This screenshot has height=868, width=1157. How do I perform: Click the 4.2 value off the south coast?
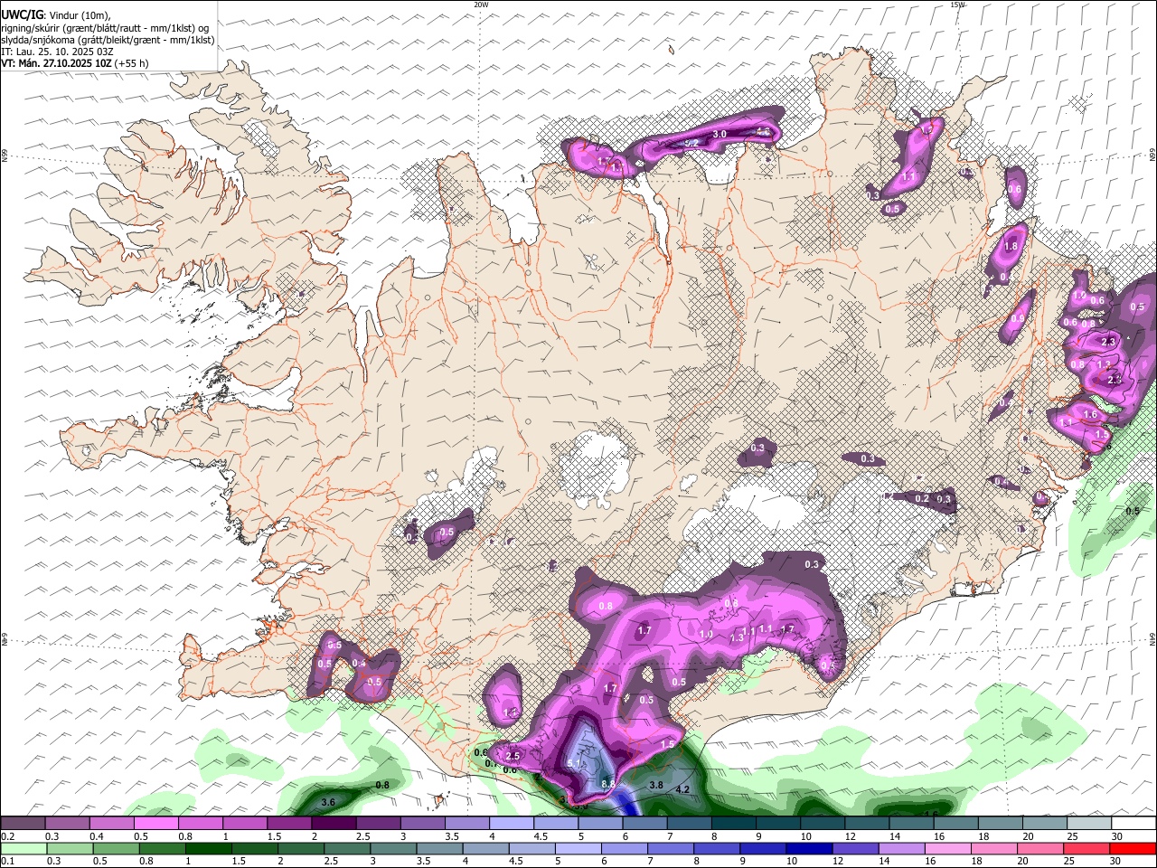point(682,789)
